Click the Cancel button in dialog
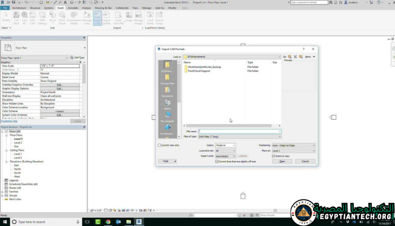 (305, 162)
